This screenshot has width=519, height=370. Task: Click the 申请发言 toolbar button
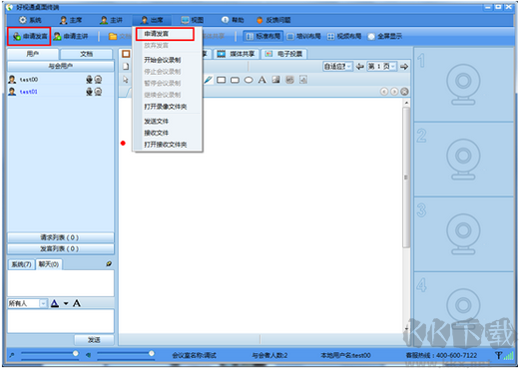pyautogui.click(x=29, y=36)
